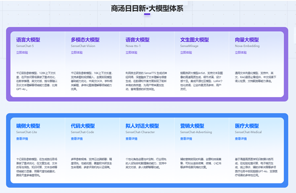View 查看详情 for 端侧大模型
Viewport: 296px width, 193px height.
click(22, 139)
